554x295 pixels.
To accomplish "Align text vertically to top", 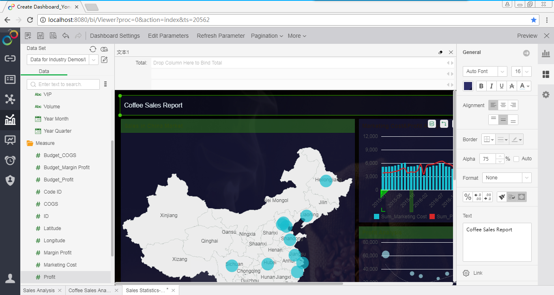I will point(493,120).
